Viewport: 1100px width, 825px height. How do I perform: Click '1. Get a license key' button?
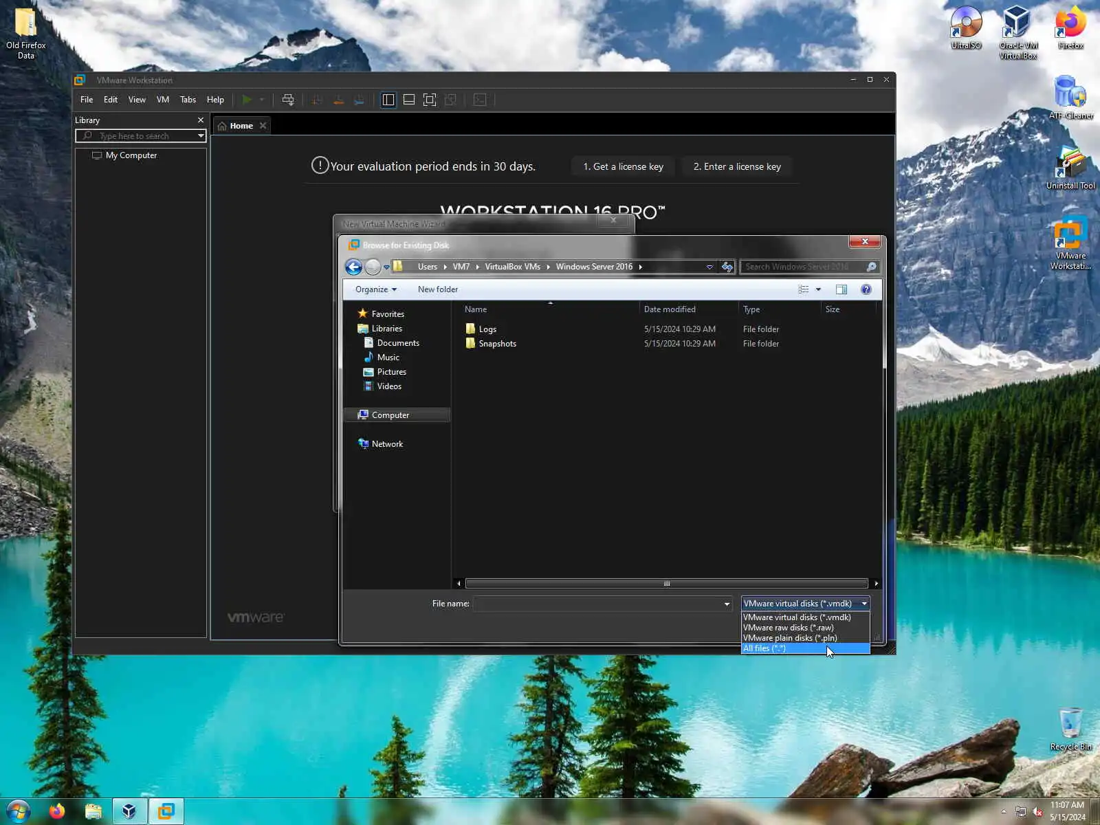point(623,166)
